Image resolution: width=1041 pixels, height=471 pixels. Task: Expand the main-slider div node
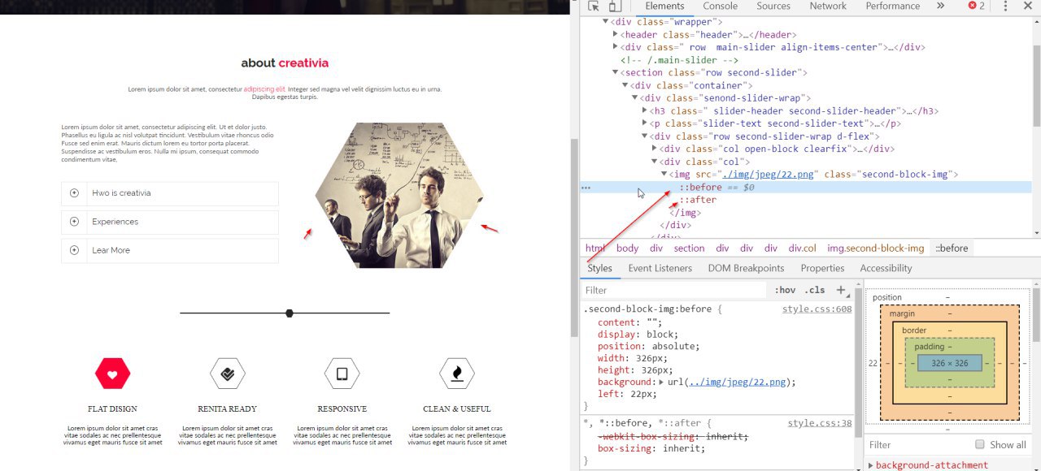(x=616, y=47)
